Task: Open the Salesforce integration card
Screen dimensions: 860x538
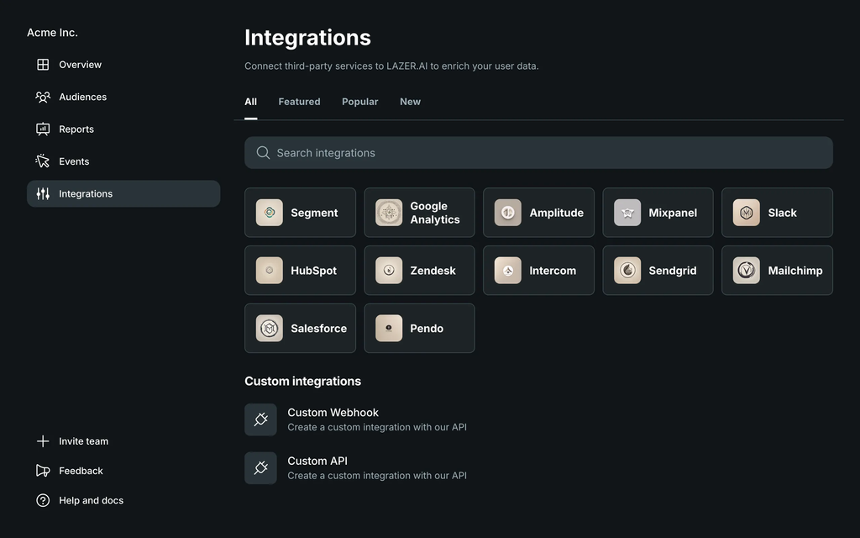Action: pyautogui.click(x=300, y=329)
